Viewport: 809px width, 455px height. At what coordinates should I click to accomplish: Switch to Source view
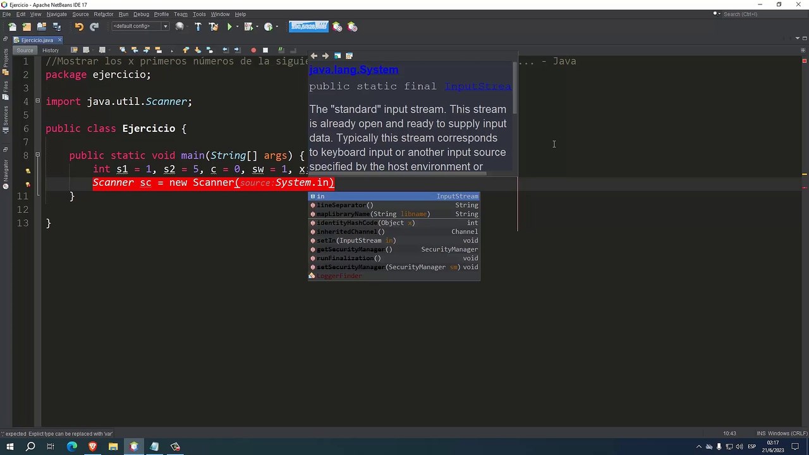click(x=25, y=50)
